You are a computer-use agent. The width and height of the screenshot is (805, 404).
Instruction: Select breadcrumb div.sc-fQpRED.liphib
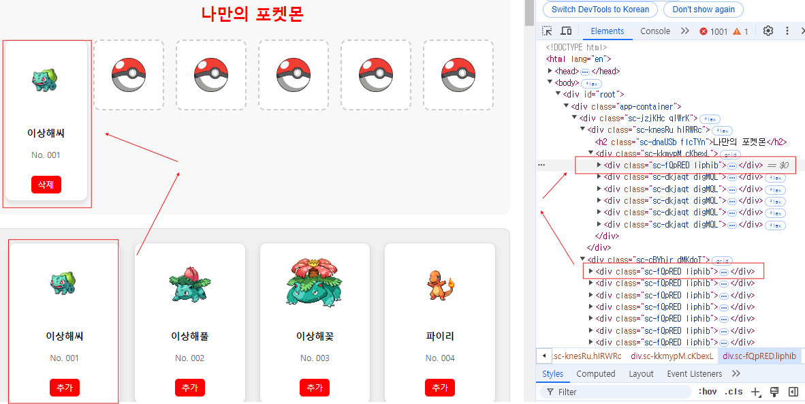tap(759, 356)
